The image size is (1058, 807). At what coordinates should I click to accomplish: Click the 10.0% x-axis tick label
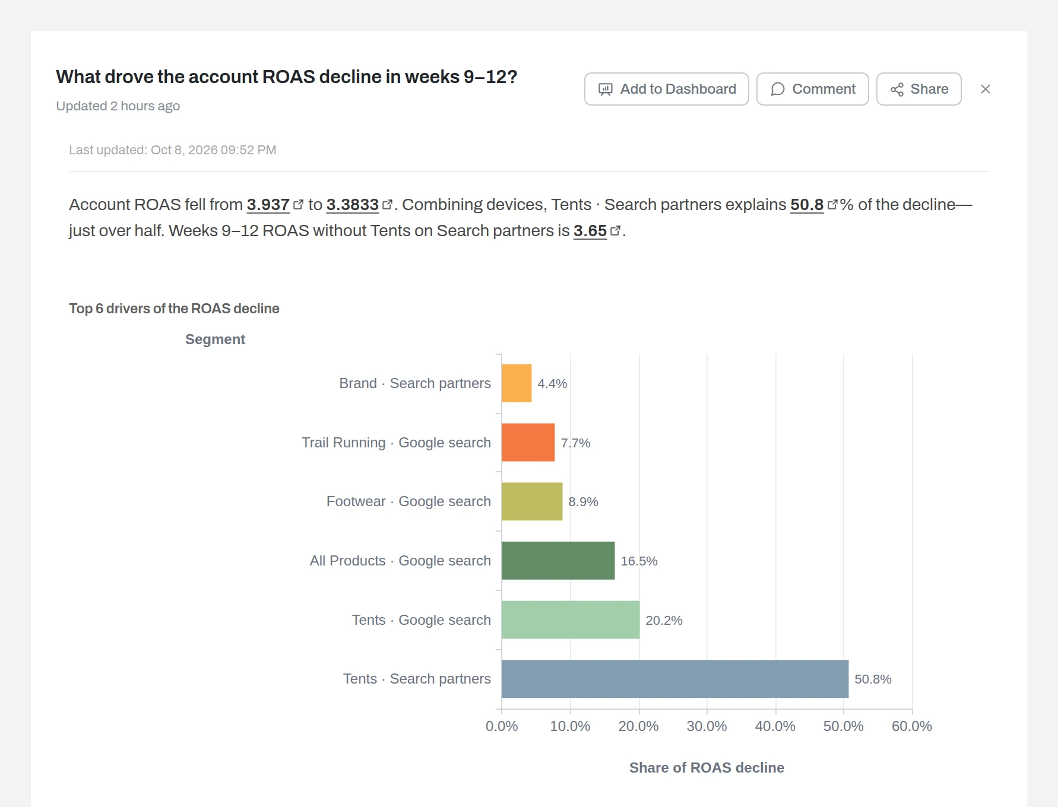[570, 726]
